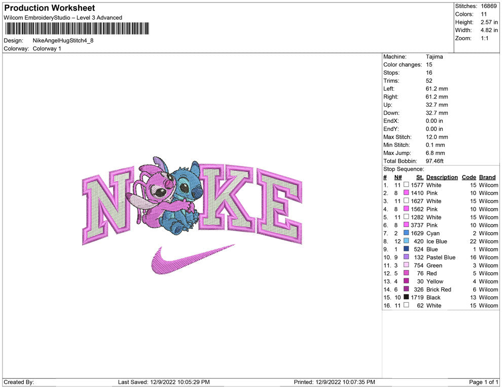Screen dimensions: 502x387
Task: Click 'Last Saved: 12/9/2022 10:05:29 PM' footer
Action: point(164,382)
